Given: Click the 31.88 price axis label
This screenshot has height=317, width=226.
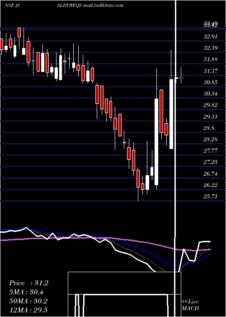Looking at the screenshot, I should tap(211, 59).
